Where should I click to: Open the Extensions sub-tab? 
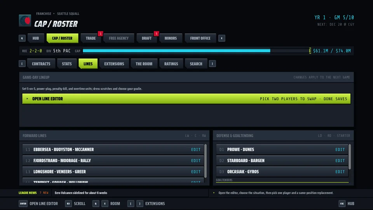(114, 64)
